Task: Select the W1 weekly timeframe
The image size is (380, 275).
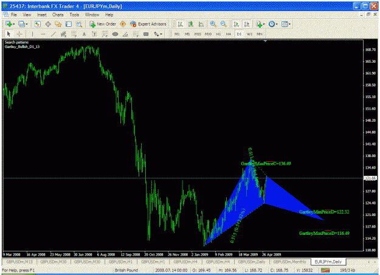Action: (249, 34)
